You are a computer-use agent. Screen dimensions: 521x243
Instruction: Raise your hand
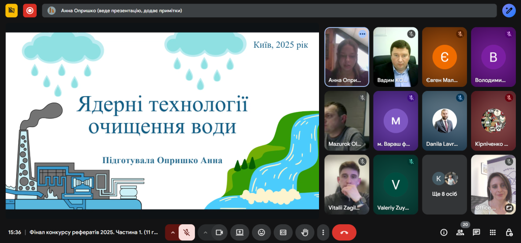[305, 232]
